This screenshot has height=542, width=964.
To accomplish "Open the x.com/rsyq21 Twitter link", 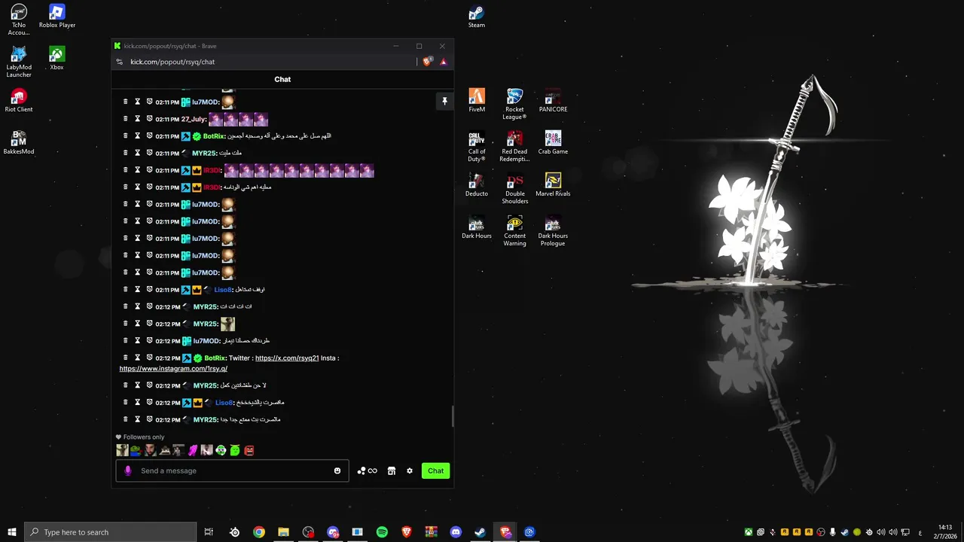I will tap(287, 358).
